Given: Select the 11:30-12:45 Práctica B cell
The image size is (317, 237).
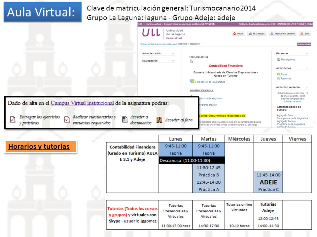Looking at the screenshot, I should [x=209, y=171].
